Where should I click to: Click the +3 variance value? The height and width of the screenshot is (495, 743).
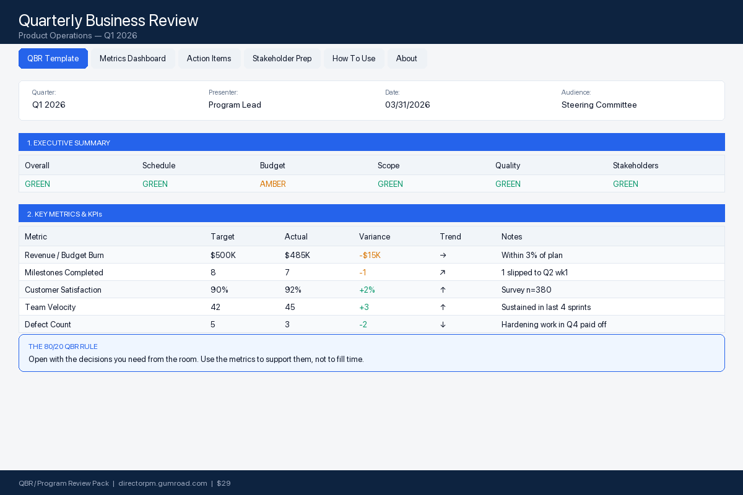coord(364,307)
